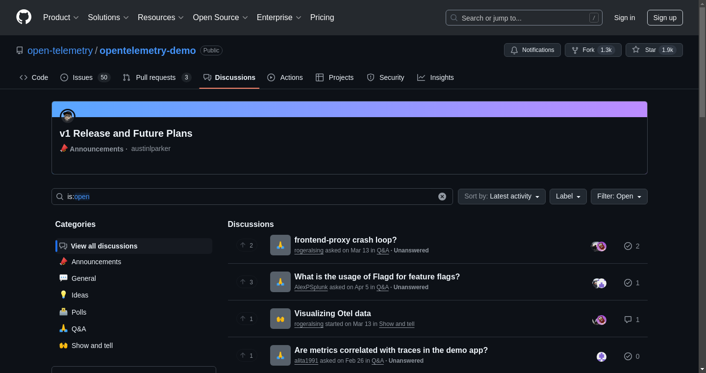The height and width of the screenshot is (373, 706).
Task: Open the Issues tab
Action: click(x=85, y=77)
